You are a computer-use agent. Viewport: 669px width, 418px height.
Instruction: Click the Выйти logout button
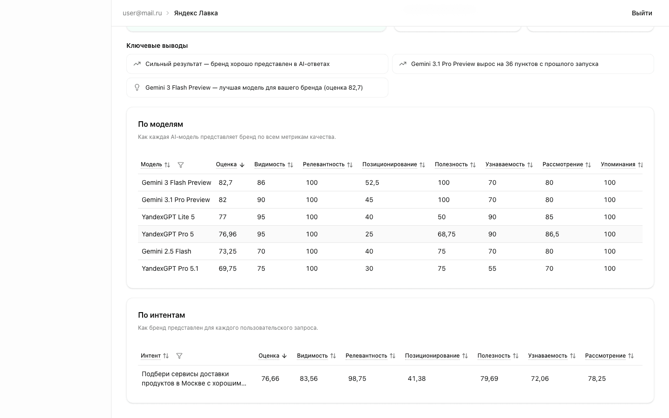click(642, 13)
